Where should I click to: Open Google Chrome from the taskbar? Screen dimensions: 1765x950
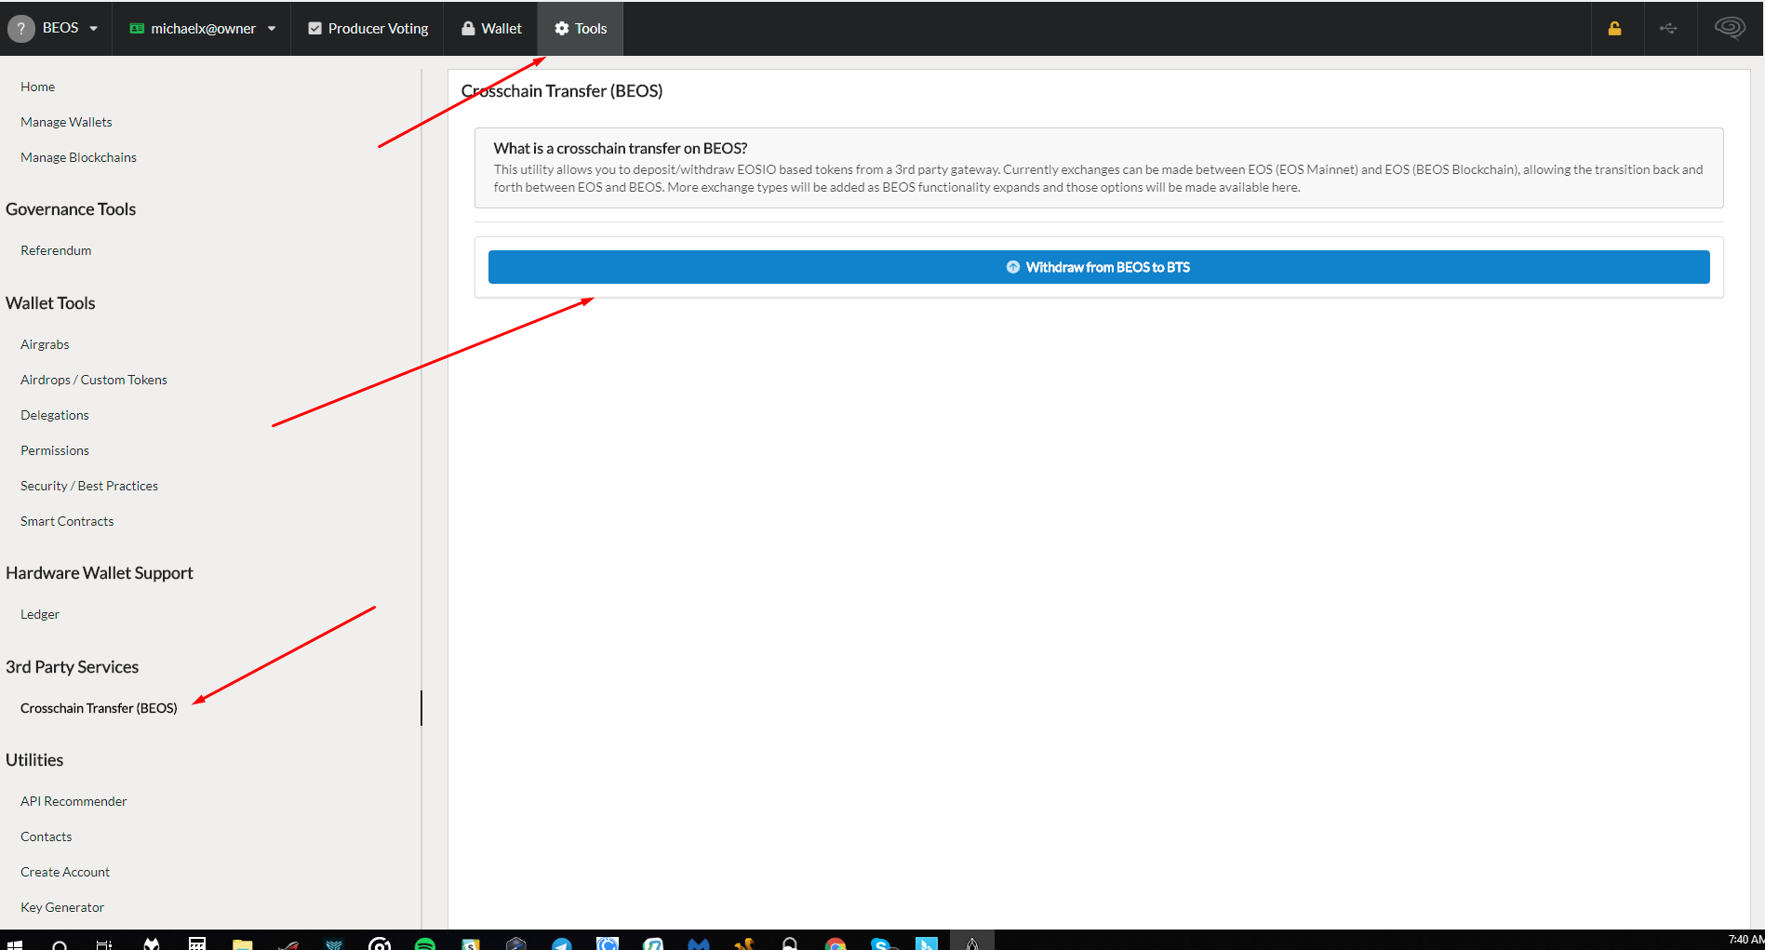click(x=836, y=943)
